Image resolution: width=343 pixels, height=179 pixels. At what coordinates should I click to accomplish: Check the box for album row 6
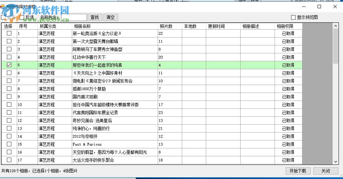9,73
